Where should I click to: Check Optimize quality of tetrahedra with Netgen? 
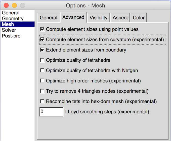[42, 71]
